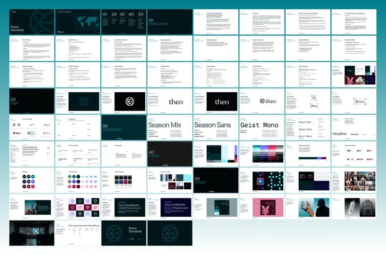This screenshot has width=386, height=255.
Task: Select the pink yen poster slide
Action: [262, 207]
